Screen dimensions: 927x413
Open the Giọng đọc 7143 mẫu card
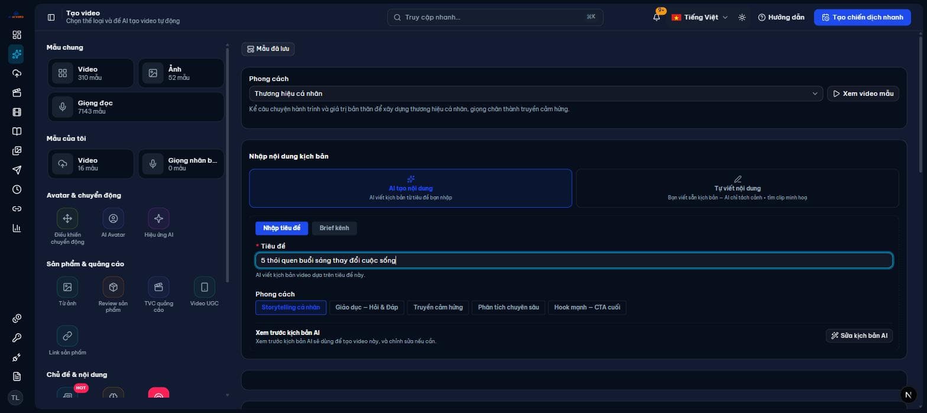tap(136, 107)
